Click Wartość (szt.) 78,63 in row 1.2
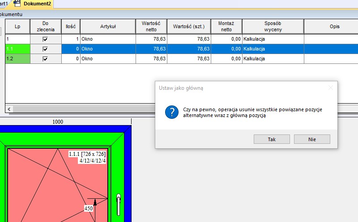This screenshot has width=358, height=222. pyautogui.click(x=189, y=59)
